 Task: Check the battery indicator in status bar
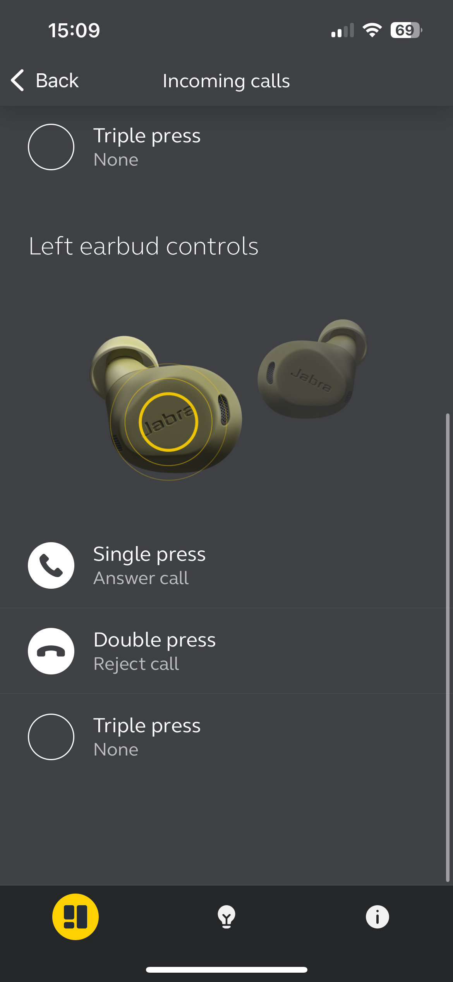point(406,30)
